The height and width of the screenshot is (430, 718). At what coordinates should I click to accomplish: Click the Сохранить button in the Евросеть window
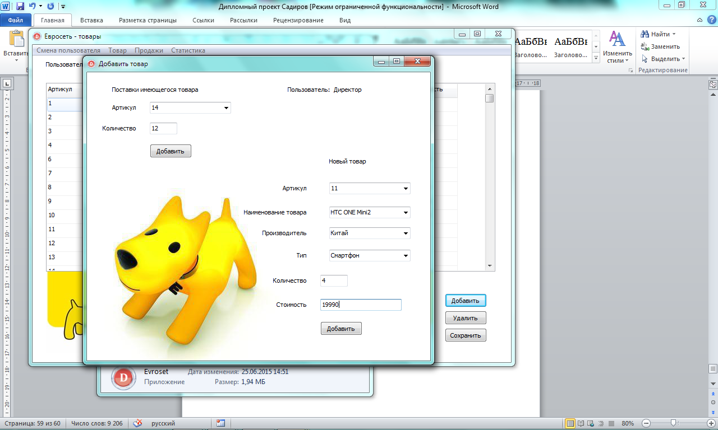(466, 335)
